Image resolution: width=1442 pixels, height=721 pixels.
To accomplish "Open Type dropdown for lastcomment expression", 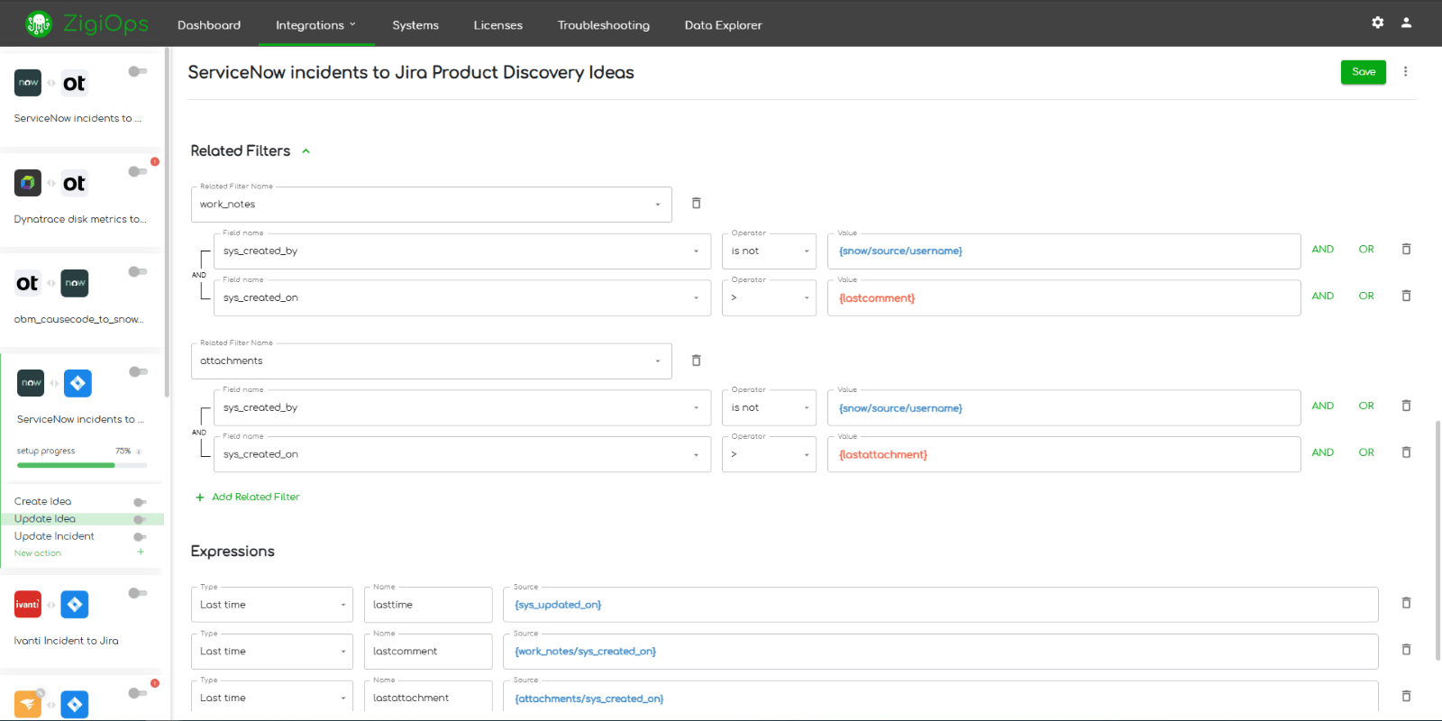I will pos(273,652).
